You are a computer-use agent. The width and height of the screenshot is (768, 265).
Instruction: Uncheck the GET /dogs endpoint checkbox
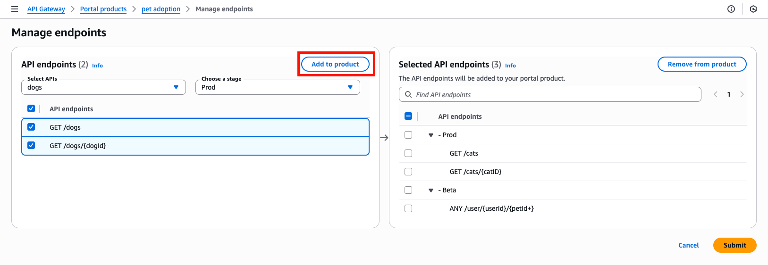tap(31, 127)
